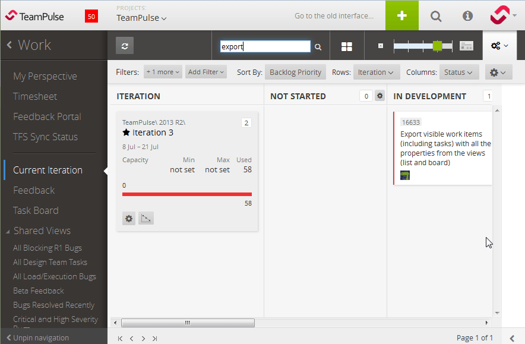525x344 pixels.
Task: Click the ITERATION column header
Action: [138, 96]
